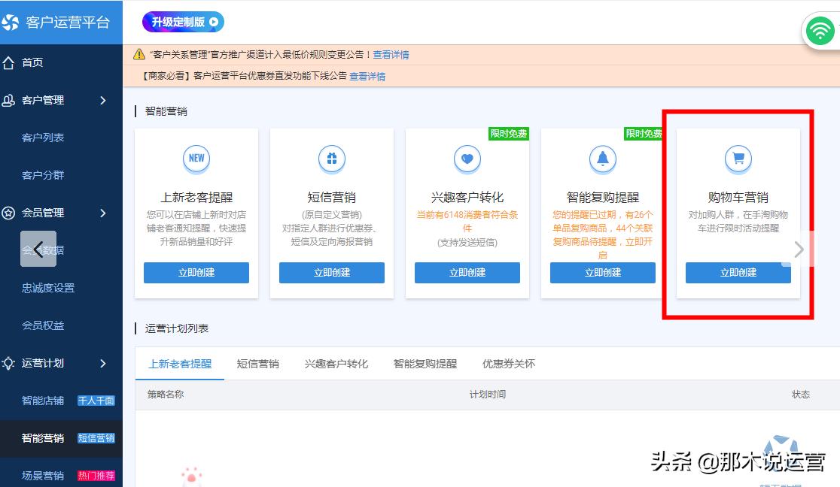This screenshot has height=487, width=840.
Task: Click the 短信营销 card icon
Action: coord(332,159)
